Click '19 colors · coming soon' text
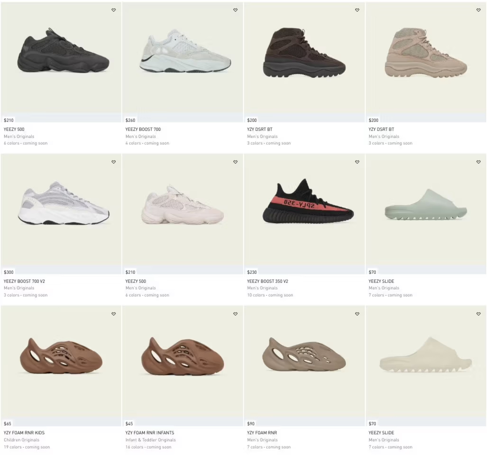This screenshot has height=455, width=487. tap(27, 447)
